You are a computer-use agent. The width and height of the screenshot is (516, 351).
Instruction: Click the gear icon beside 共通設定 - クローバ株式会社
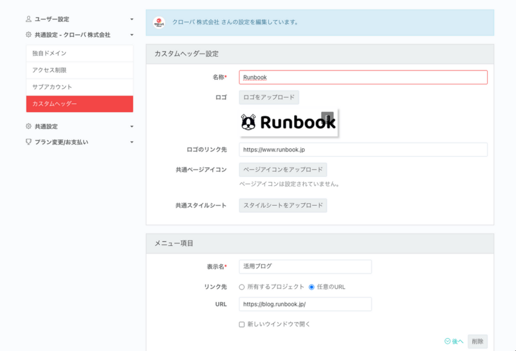point(28,35)
